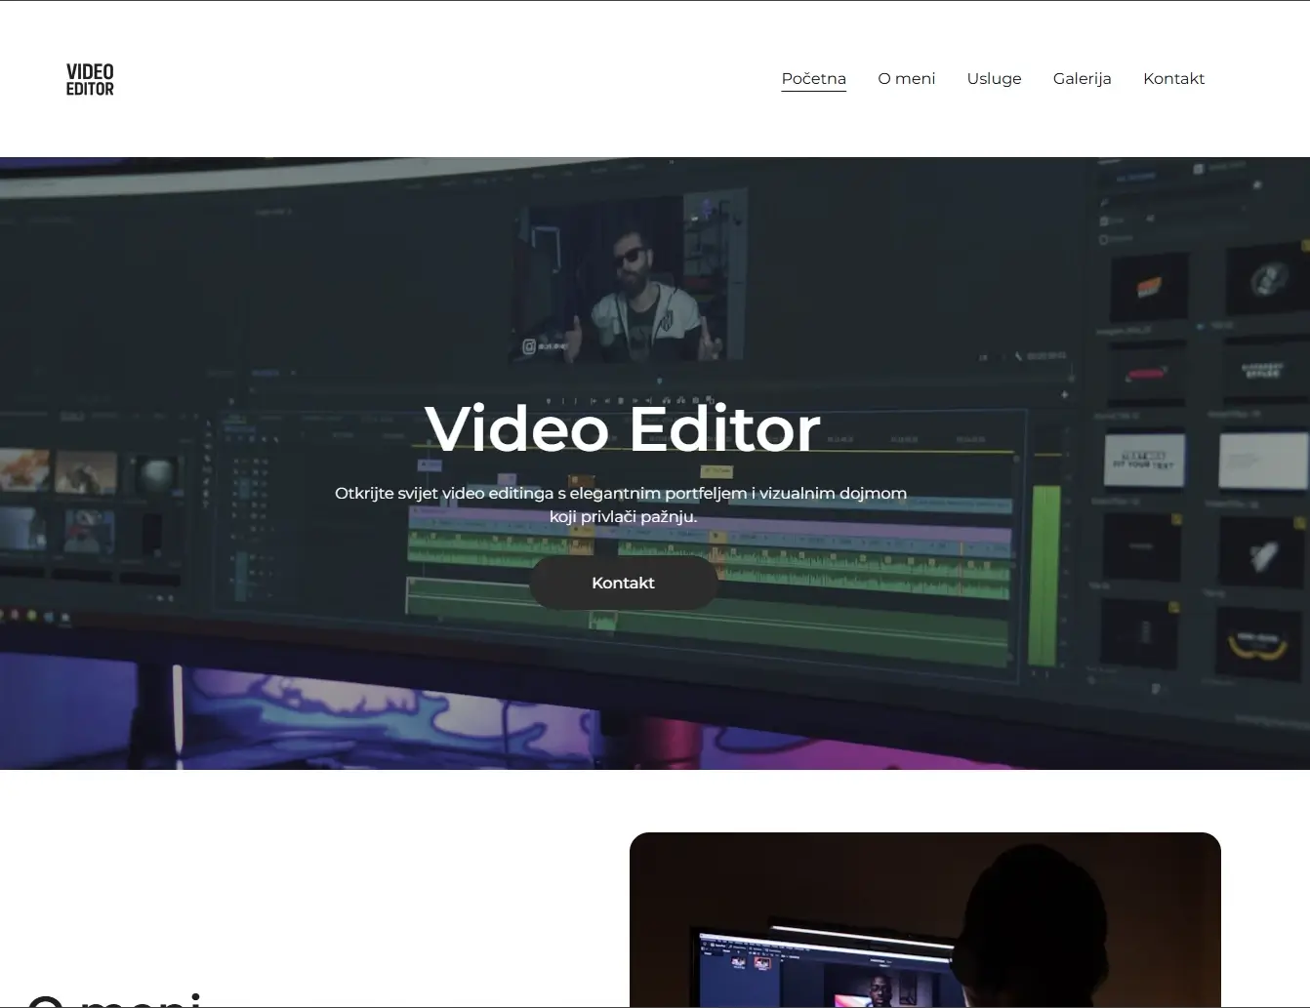1310x1008 pixels.
Task: Click the photo in the O meni section
Action: pos(925,917)
